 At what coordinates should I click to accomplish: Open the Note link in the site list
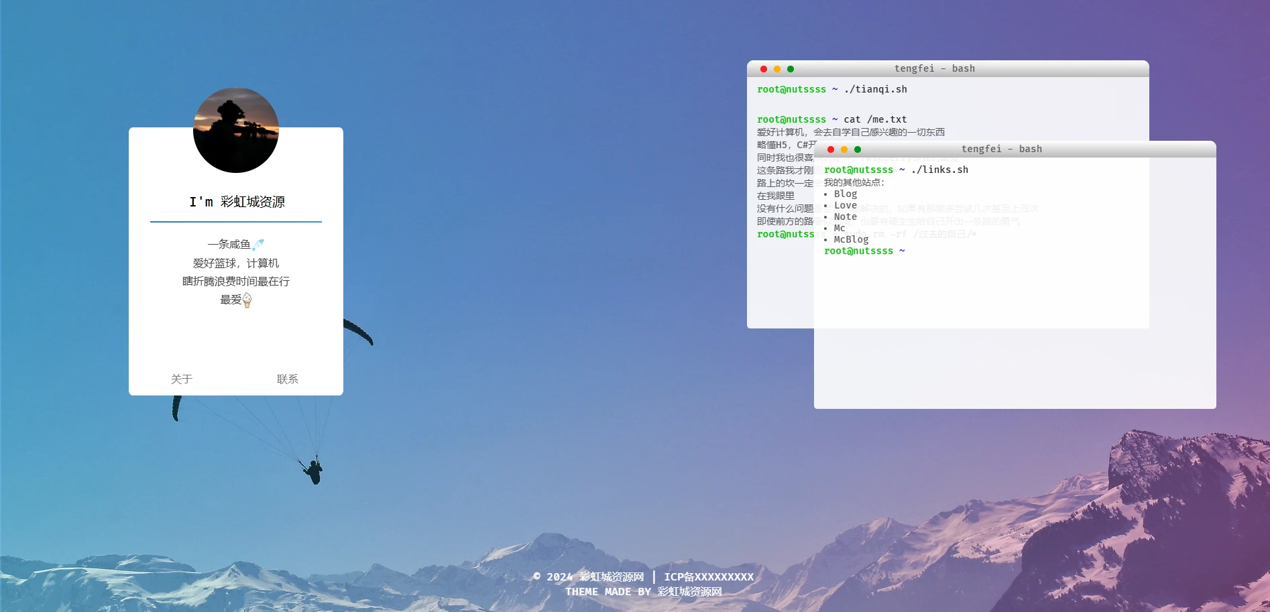coord(845,217)
